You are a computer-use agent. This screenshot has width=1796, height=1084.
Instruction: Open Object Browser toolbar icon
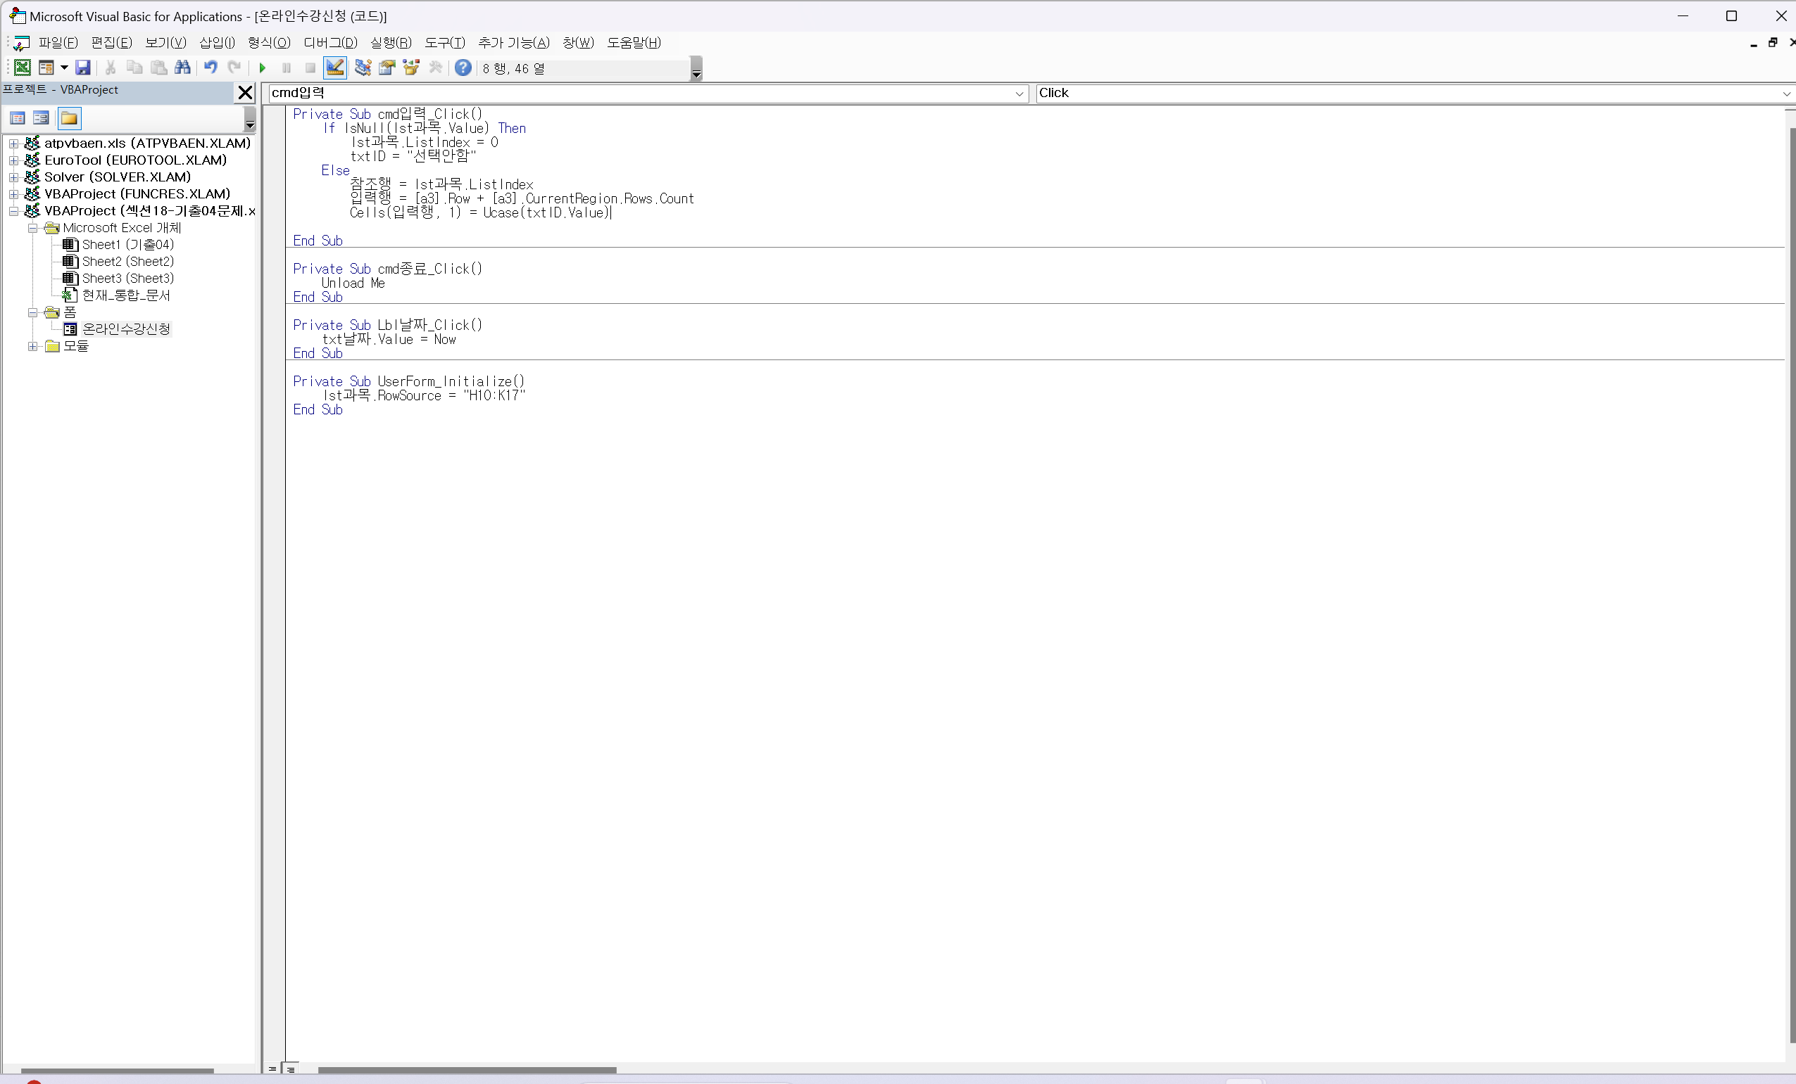[411, 68]
